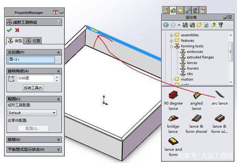Select the arc lance forming tool
The height and width of the screenshot is (163, 237).
(220, 98)
